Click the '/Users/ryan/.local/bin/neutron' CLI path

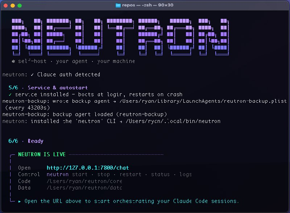pos(173,121)
